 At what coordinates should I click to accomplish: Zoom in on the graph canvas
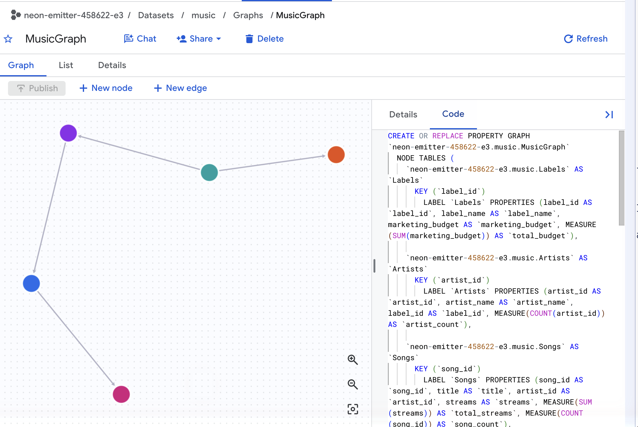click(x=353, y=360)
